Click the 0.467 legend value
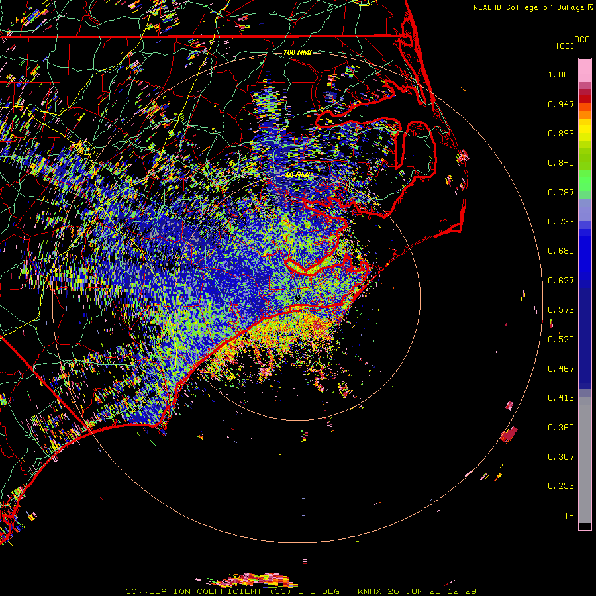The height and width of the screenshot is (596, 596). pos(561,369)
